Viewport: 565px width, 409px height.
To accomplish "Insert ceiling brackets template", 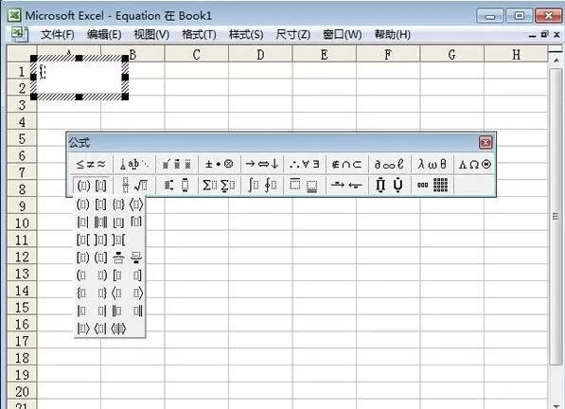I will 136,222.
